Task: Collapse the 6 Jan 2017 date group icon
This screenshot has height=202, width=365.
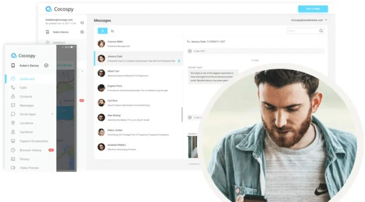Action: point(190,51)
